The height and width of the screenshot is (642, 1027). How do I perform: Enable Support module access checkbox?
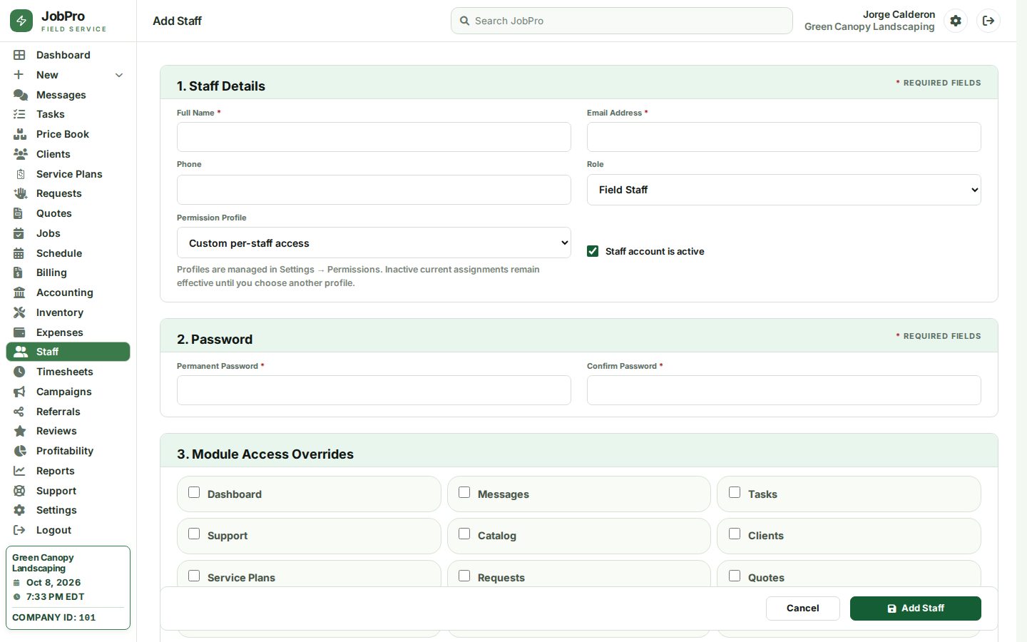pyautogui.click(x=194, y=534)
